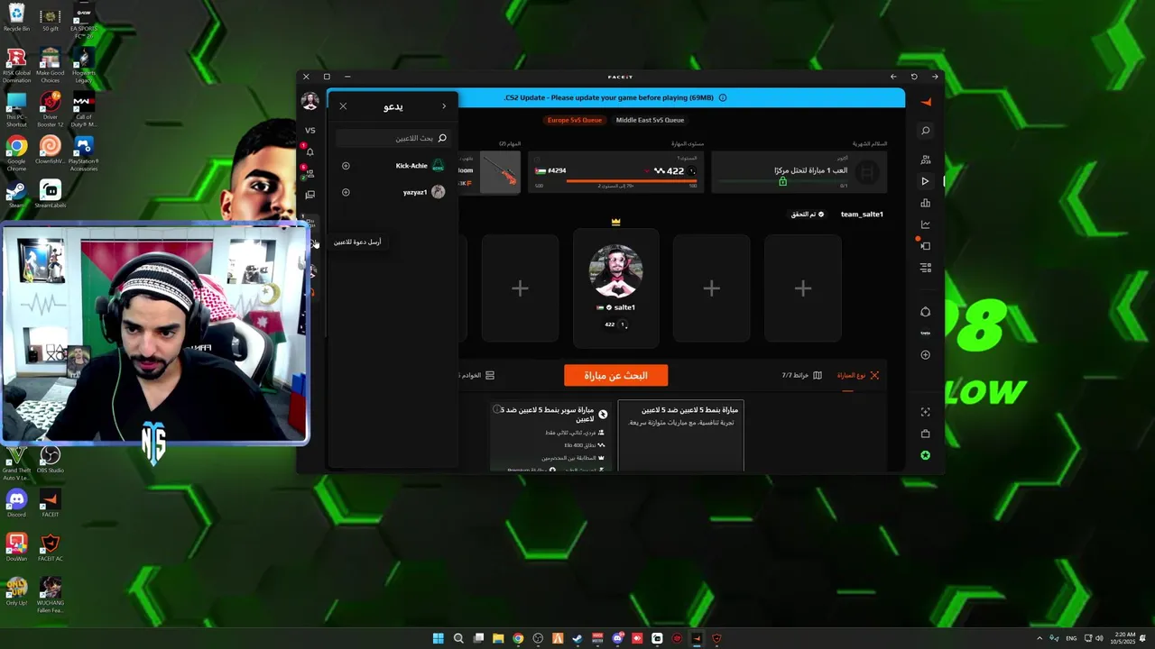This screenshot has height=649, width=1155.
Task: Select Middle East 5v5 Queue tab
Action: point(650,120)
